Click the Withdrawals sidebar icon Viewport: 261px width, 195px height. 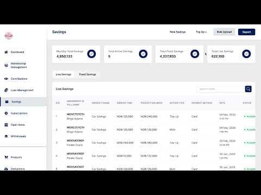[x=6, y=136]
